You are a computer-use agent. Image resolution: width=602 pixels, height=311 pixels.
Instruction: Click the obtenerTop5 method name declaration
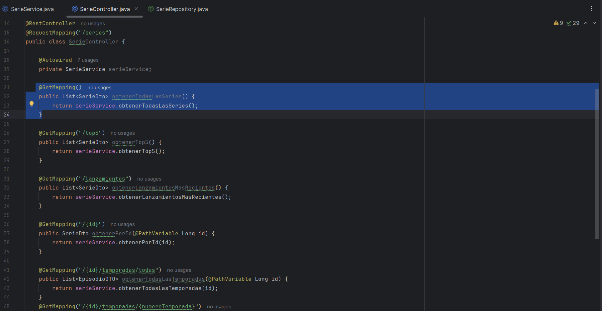(x=130, y=142)
